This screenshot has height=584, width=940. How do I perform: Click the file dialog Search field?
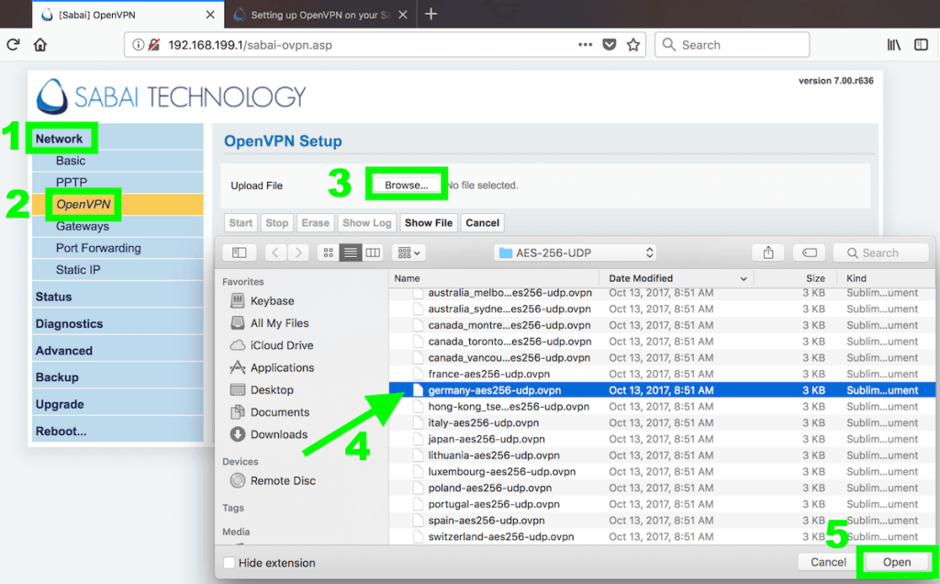880,253
